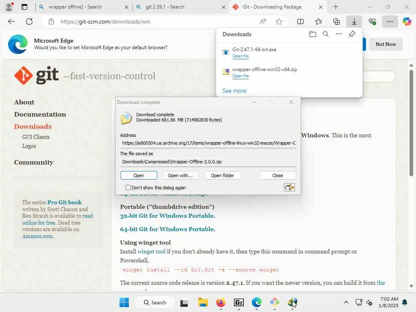This screenshot has height=312, width=416.
Task: Open downloads folder icon in Downloads panel
Action: [x=312, y=34]
